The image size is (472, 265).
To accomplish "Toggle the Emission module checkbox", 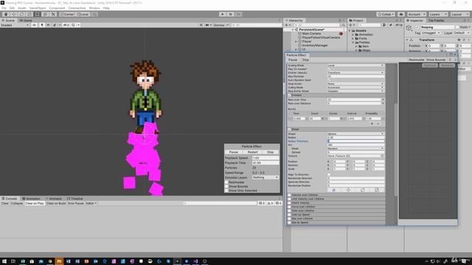I will (290, 95).
